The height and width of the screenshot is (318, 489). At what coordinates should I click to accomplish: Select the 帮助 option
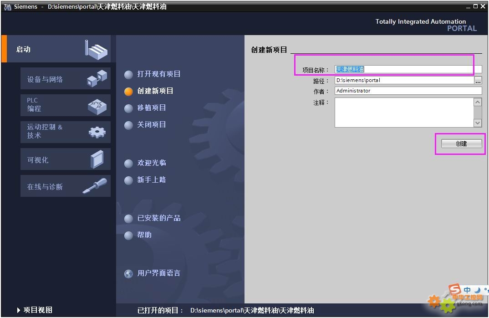tap(138, 235)
